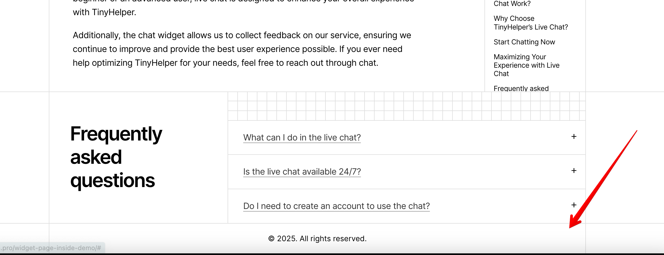Jump to "Why Choose TinyHelper's Live Chat?" section
This screenshot has width=664, height=255.
click(530, 23)
